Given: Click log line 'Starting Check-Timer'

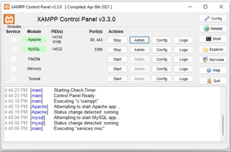Looking at the screenshot, I should coord(75,90).
